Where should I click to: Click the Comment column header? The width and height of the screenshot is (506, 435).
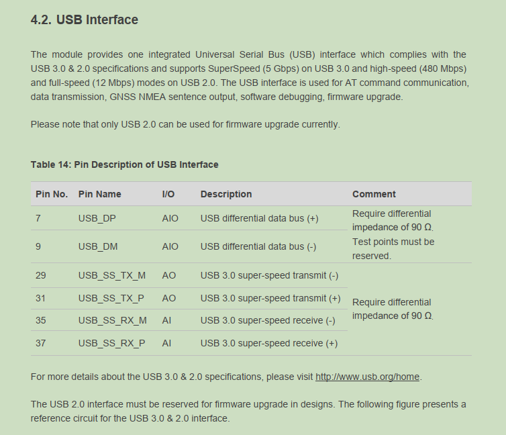374,194
